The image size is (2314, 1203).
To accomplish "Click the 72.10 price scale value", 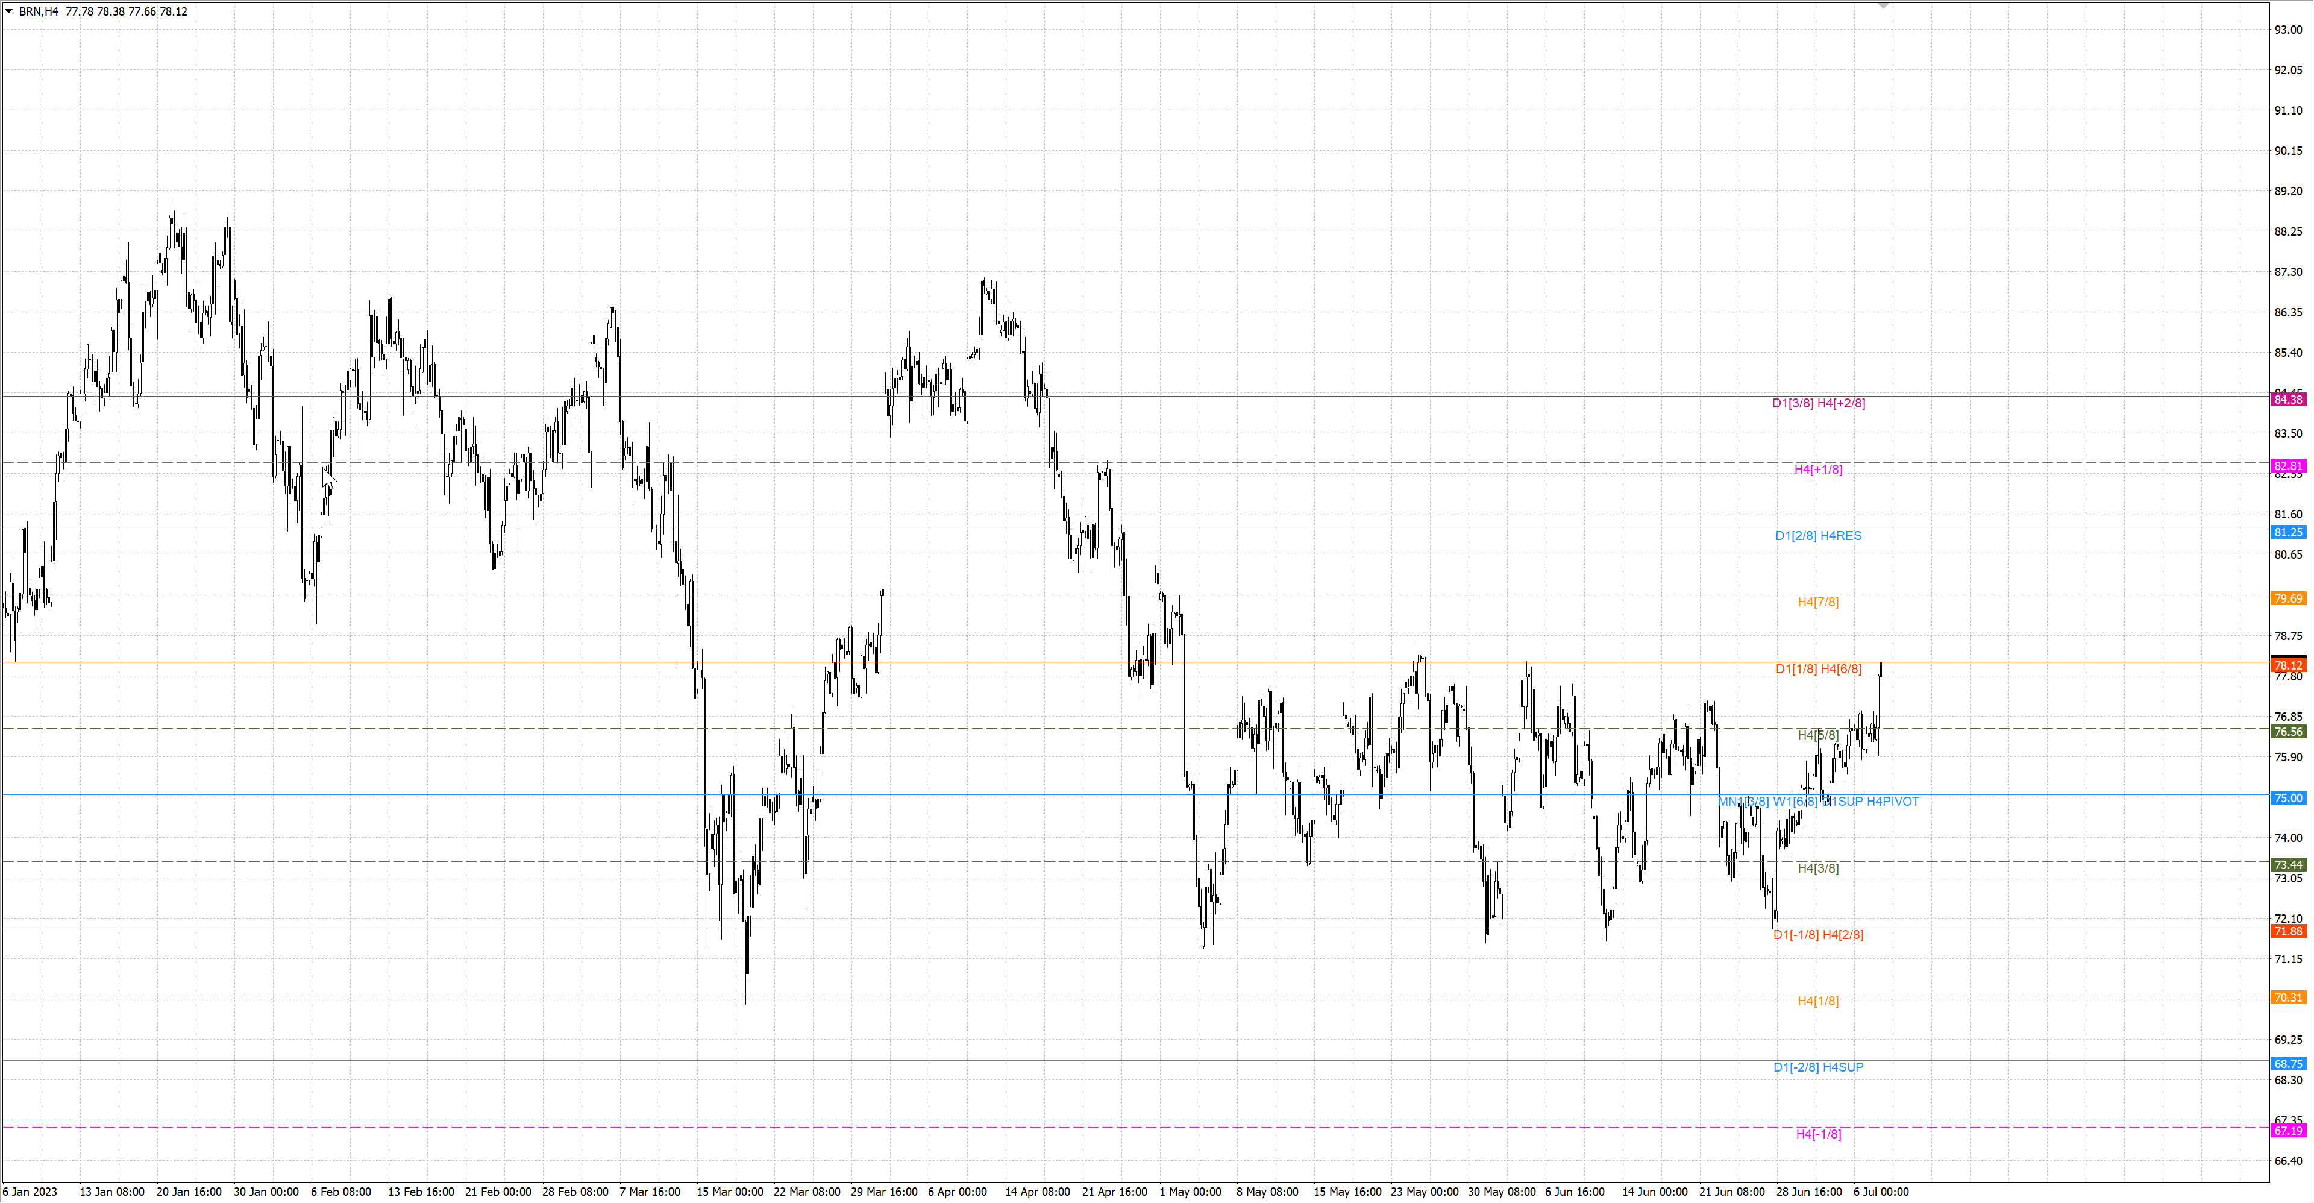I will (x=2288, y=919).
